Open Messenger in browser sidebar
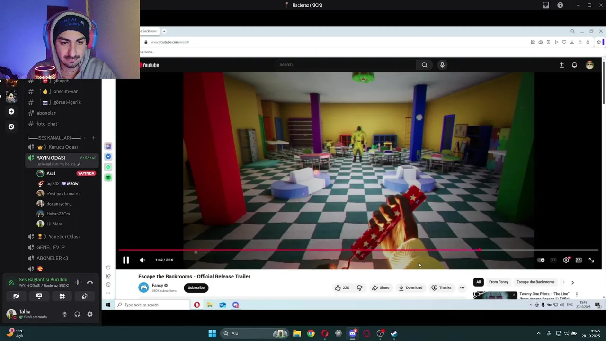Image resolution: width=606 pixels, height=341 pixels. point(108,157)
